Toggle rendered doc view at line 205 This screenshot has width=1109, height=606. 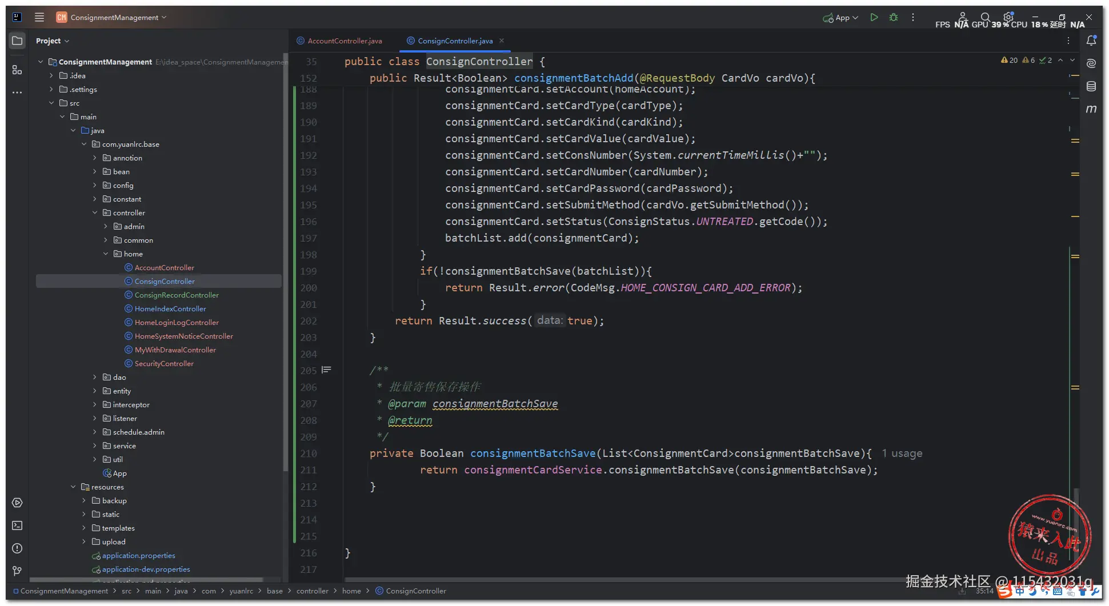coord(326,370)
